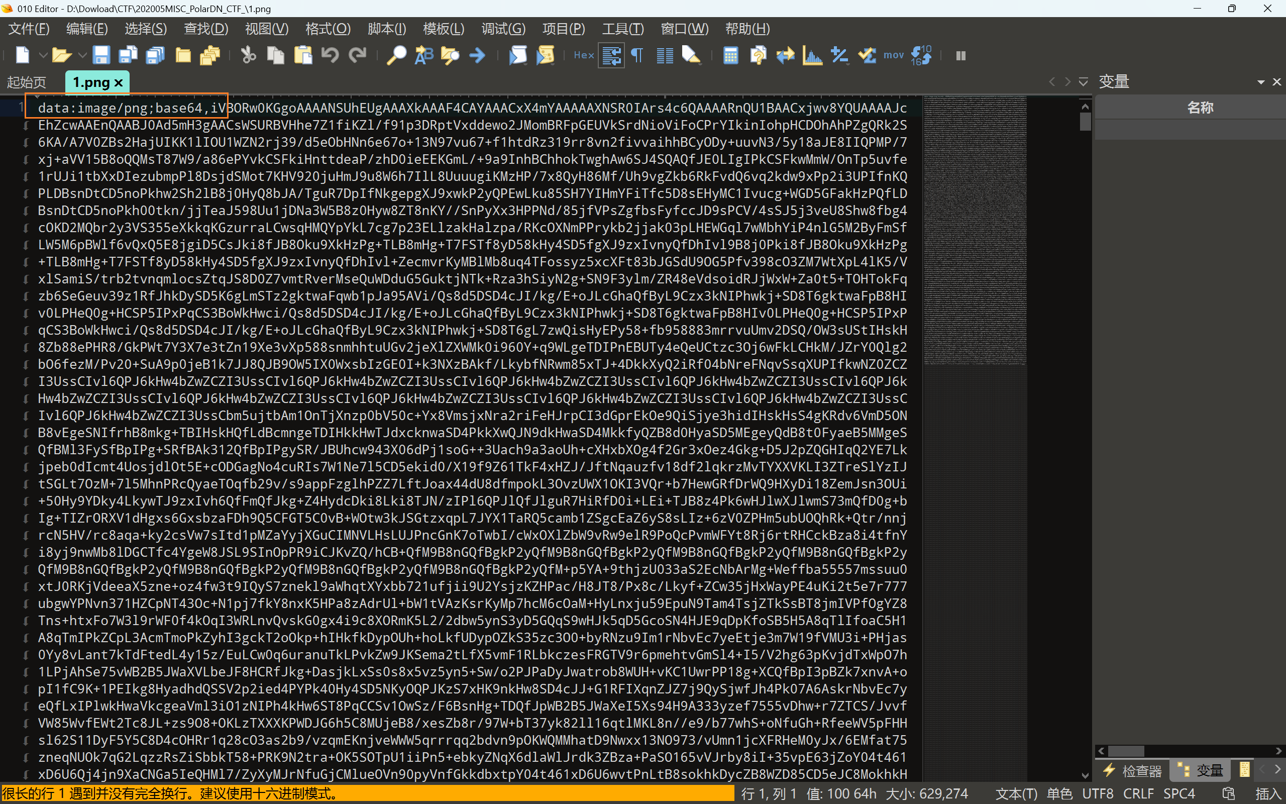Click the Run Template icon
Viewport: 1286px width, 804px height.
545,55
